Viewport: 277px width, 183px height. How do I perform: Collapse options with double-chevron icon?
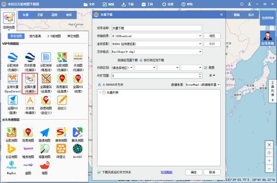tap(100, 85)
